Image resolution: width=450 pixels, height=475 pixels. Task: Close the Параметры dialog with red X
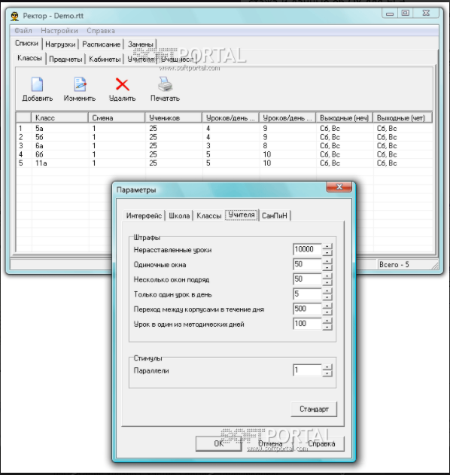click(339, 187)
